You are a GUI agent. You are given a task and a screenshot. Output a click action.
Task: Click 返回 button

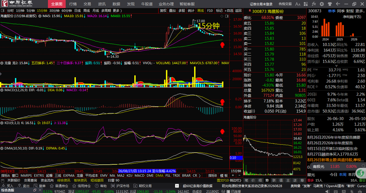click(x=238, y=11)
